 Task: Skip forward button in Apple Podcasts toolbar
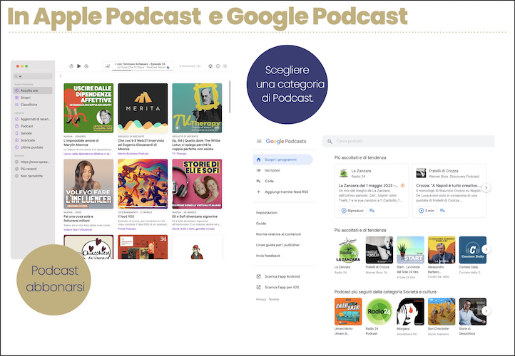click(86, 66)
